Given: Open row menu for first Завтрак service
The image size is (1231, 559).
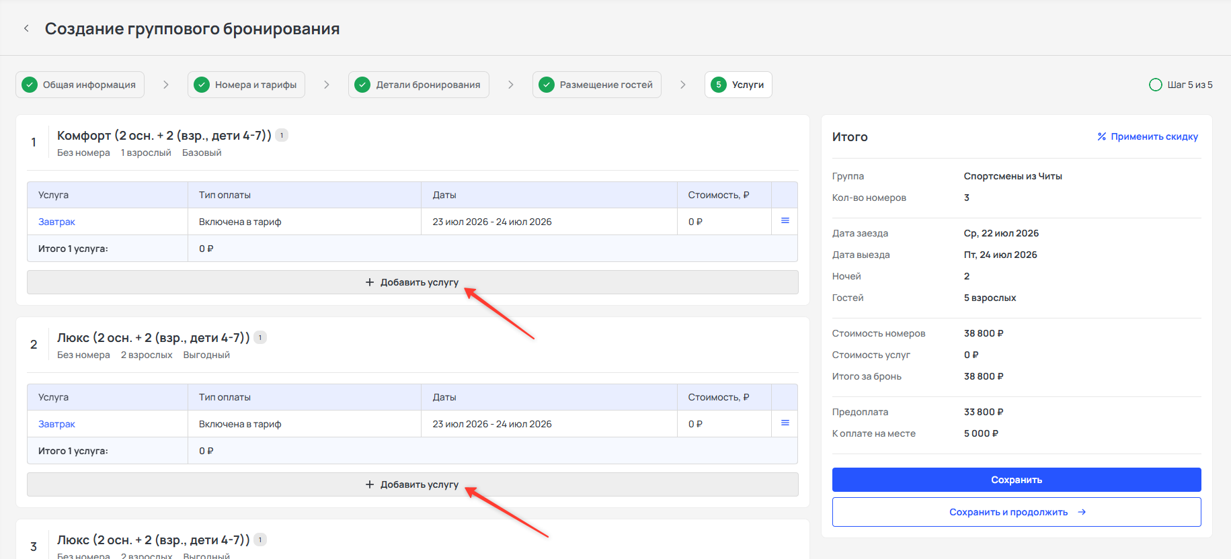Looking at the screenshot, I should pos(785,221).
